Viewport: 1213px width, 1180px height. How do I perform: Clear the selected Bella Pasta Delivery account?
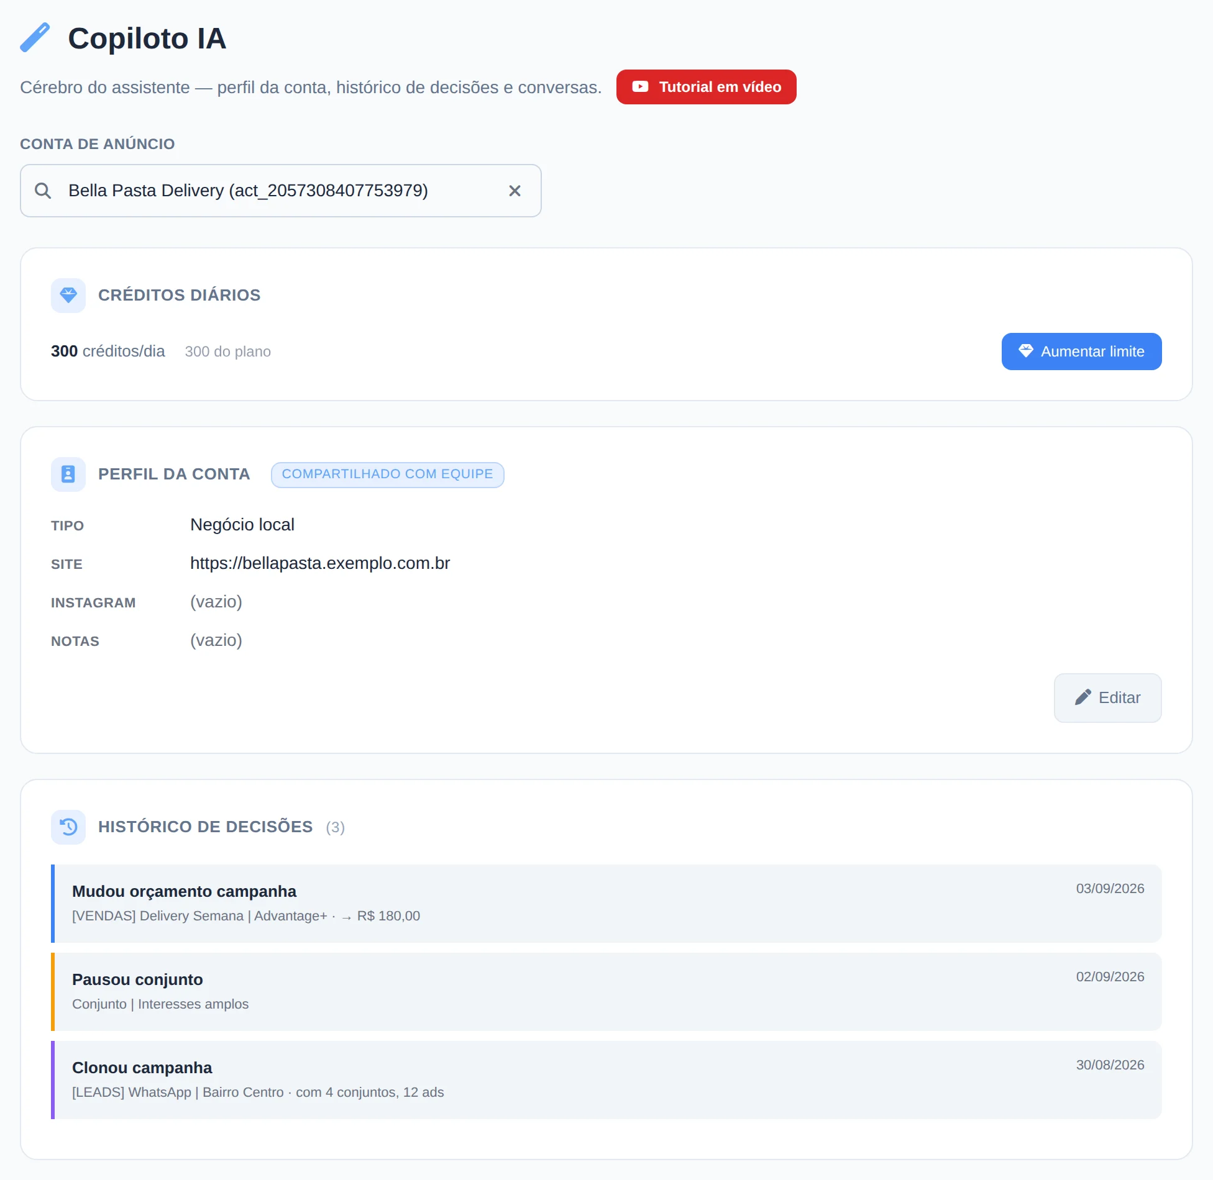pos(515,191)
